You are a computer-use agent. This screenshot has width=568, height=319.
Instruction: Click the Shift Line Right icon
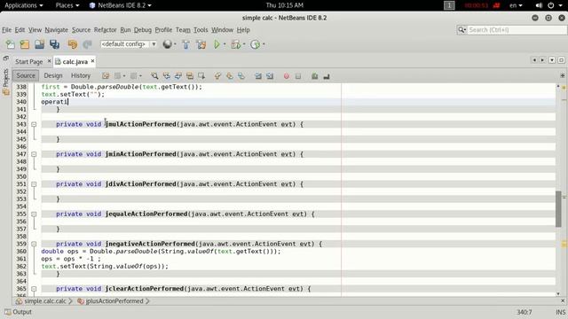pos(270,76)
